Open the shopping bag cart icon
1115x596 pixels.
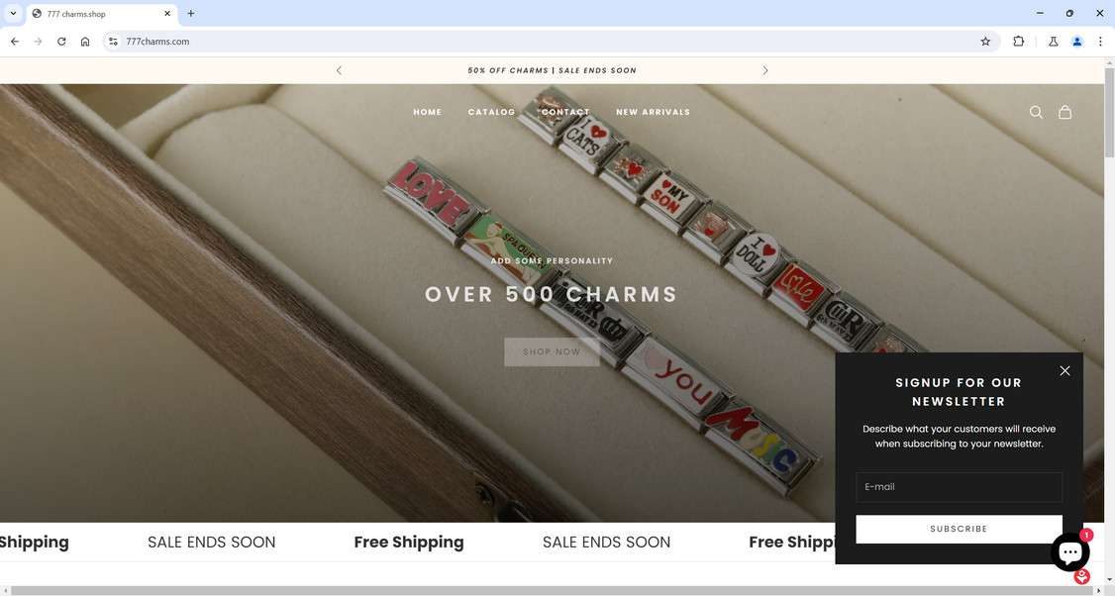(1064, 113)
